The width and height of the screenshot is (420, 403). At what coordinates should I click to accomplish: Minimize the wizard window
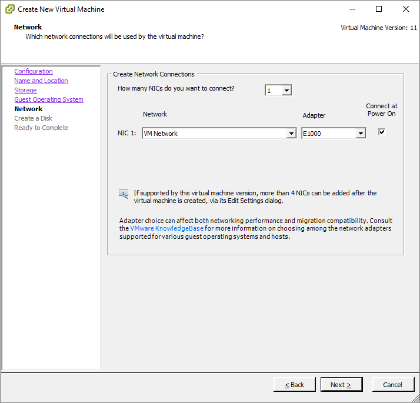(352, 9)
